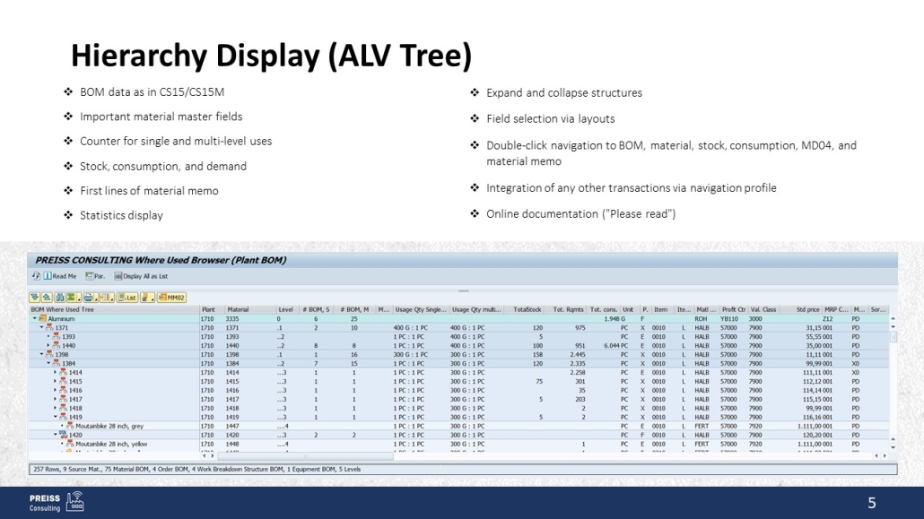Click the MM02 navigation button
Image resolution: width=924 pixels, height=519 pixels.
[x=170, y=298]
